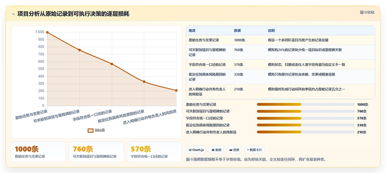The width and height of the screenshot is (386, 173).
Task: Click chart axis label 进入明确行动并有负责人的风险项
Action: click(150, 117)
